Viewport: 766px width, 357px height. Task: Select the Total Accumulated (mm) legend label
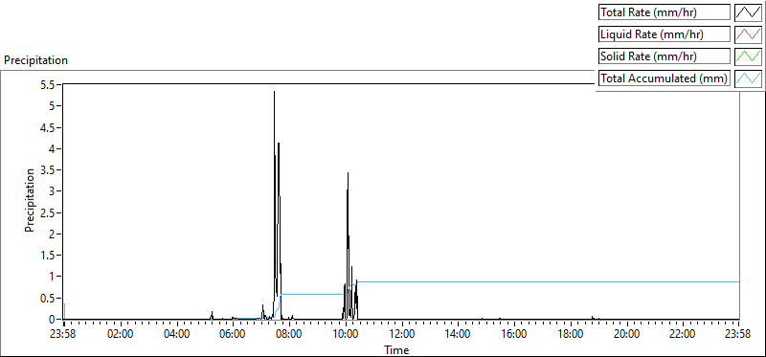coord(665,78)
